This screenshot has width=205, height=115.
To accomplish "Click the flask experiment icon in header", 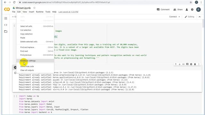I will tap(187, 10).
